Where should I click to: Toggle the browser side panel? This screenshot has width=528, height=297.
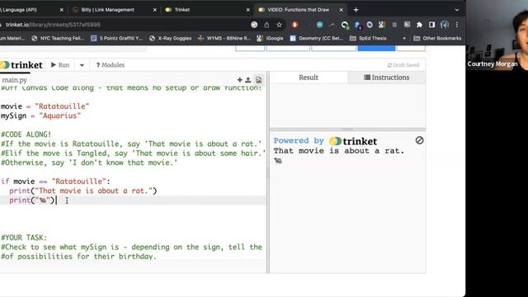(431, 25)
